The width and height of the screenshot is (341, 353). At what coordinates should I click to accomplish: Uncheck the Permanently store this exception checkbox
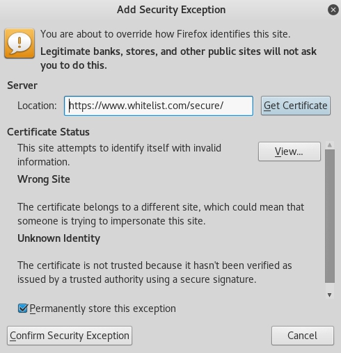pyautogui.click(x=23, y=309)
